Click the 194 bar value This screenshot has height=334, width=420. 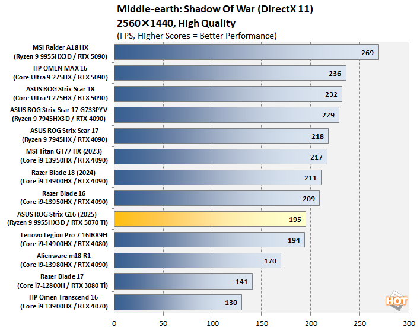294,240
